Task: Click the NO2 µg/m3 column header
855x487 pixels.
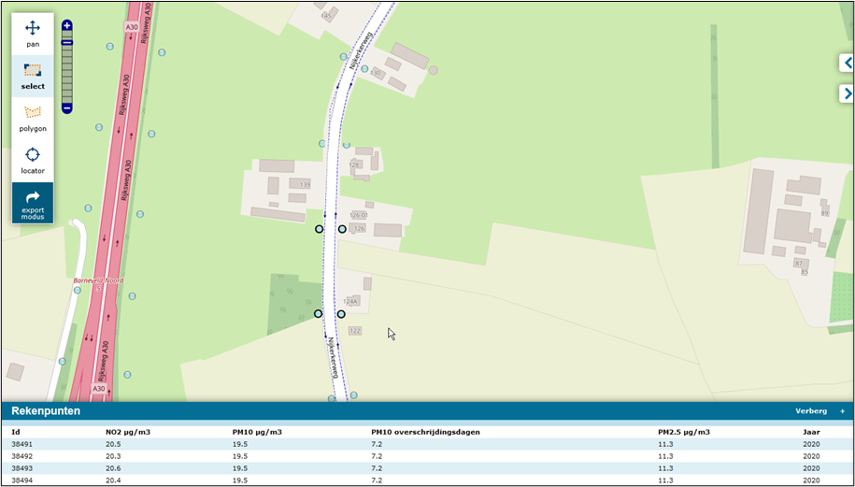Action: click(128, 432)
